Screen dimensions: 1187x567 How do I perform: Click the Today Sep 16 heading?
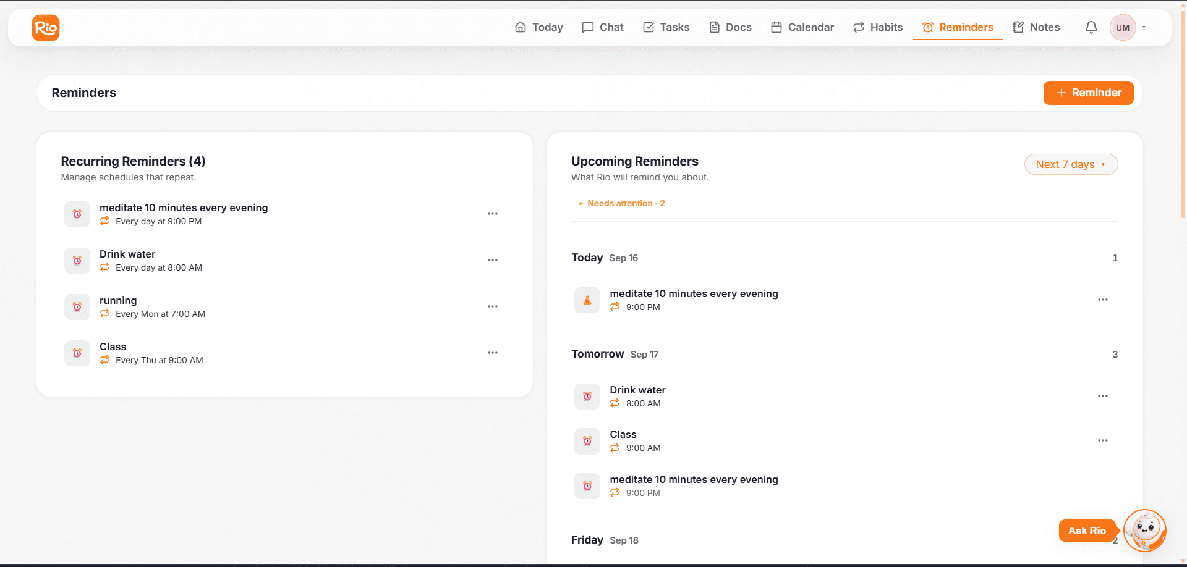pos(605,258)
